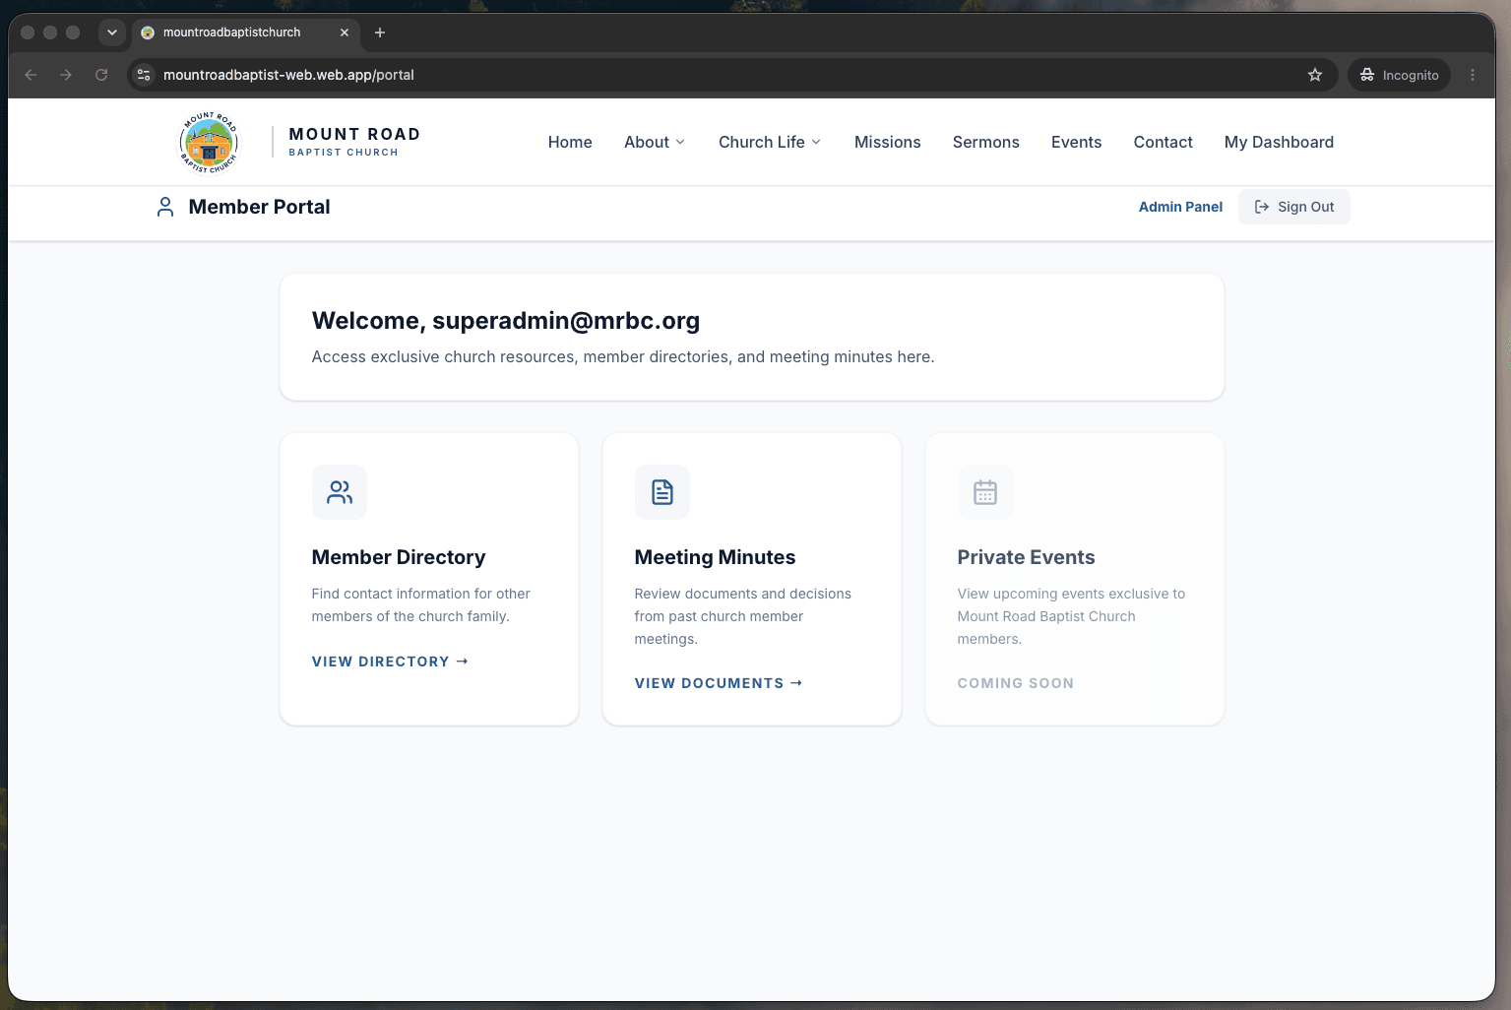
Task: Open the site information icon in address bar
Action: [144, 75]
